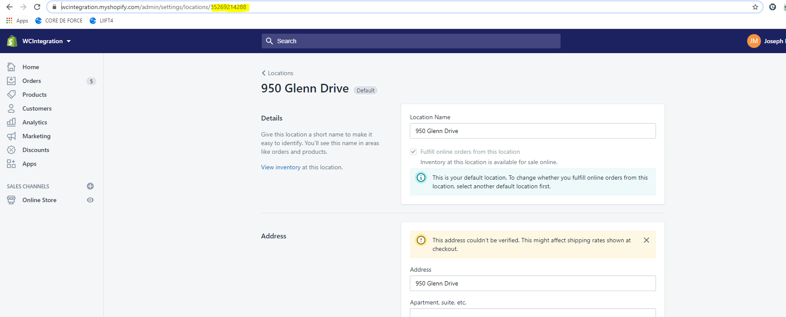
Task: Open Customers in sidebar
Action: (37, 108)
